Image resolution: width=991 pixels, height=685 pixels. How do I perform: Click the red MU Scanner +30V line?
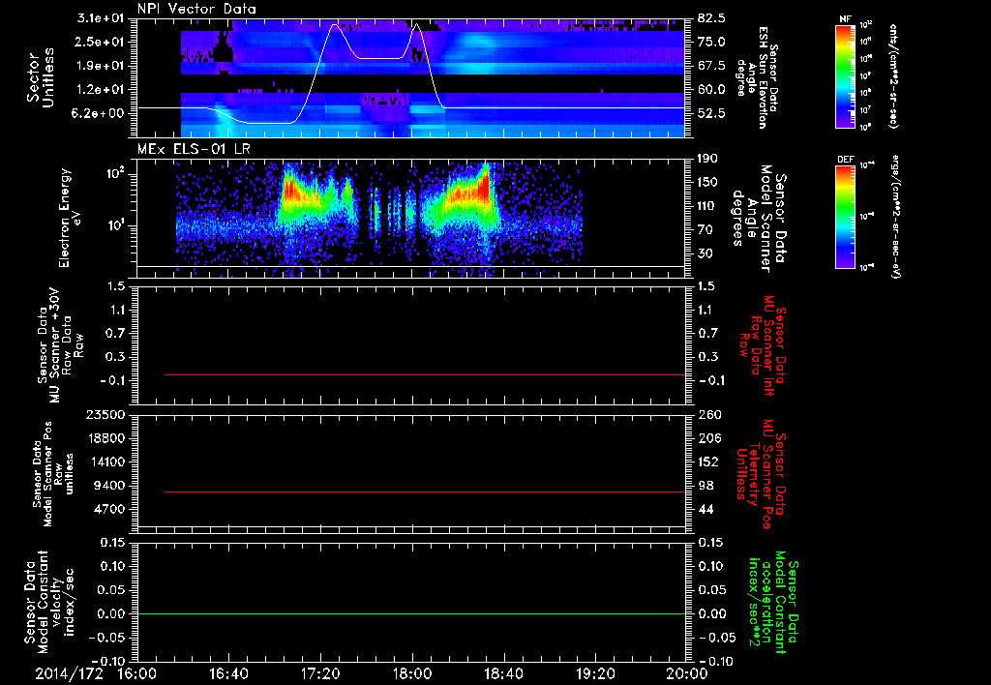pyautogui.click(x=425, y=374)
